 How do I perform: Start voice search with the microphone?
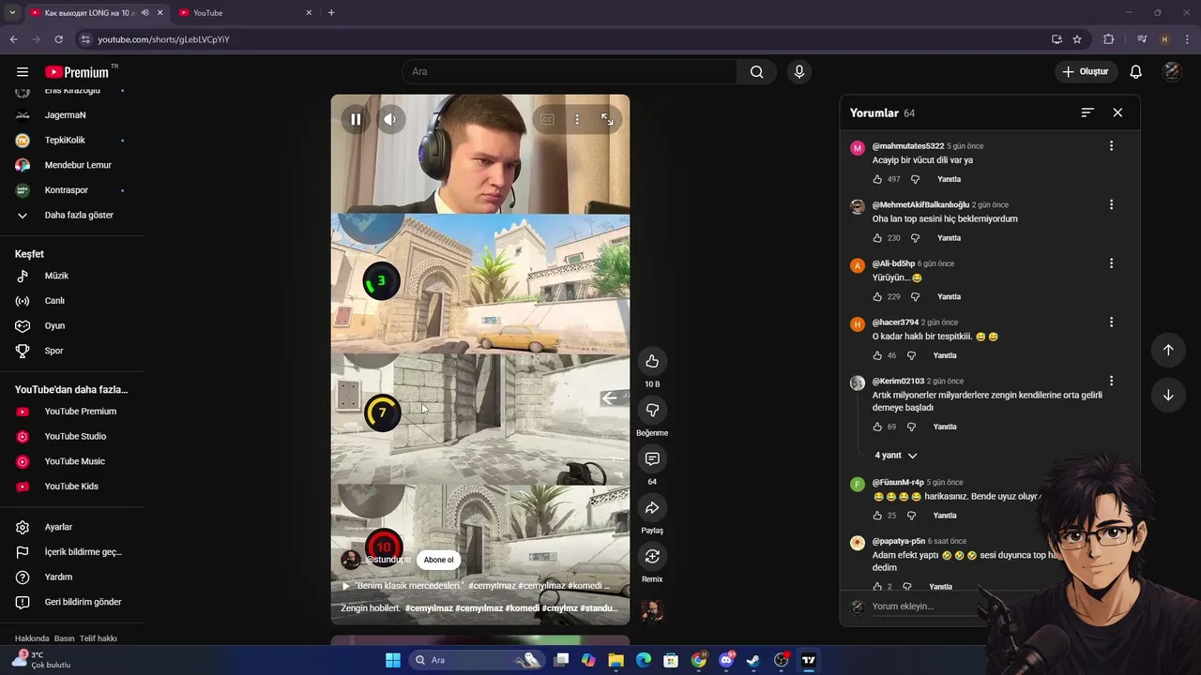click(x=798, y=72)
